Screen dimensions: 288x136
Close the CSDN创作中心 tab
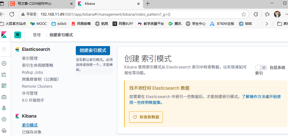click(x=71, y=4)
